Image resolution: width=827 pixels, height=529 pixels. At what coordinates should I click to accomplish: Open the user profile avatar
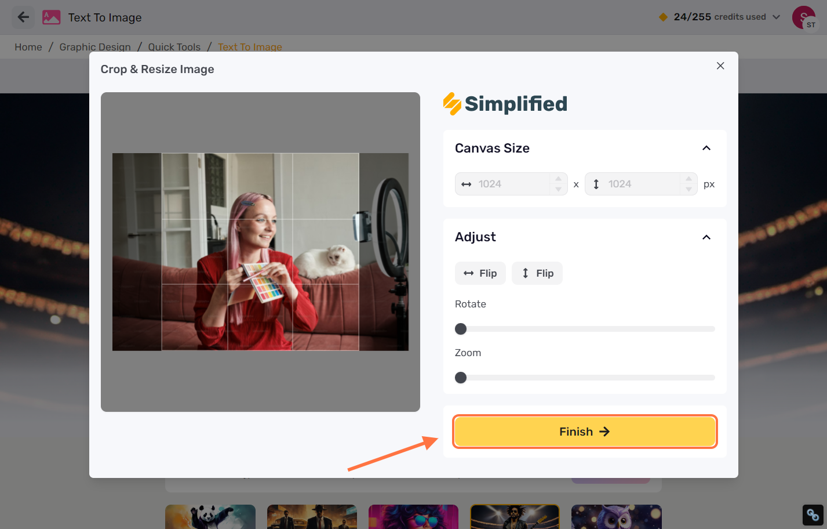coord(804,17)
